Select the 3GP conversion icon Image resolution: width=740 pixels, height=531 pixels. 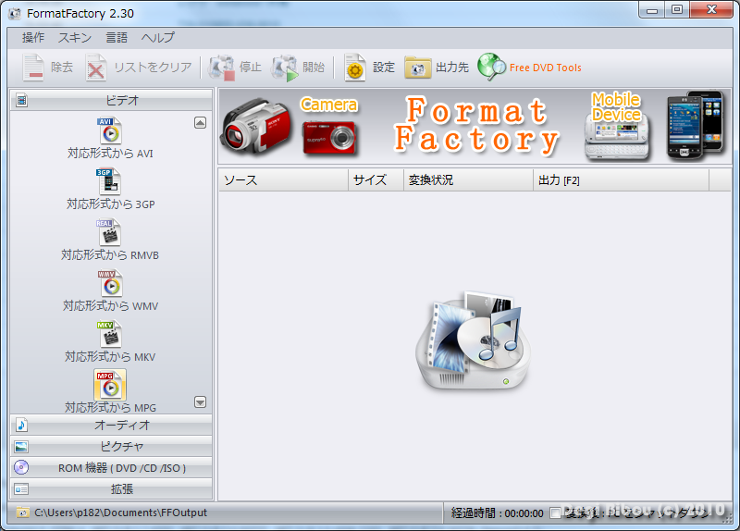109,181
